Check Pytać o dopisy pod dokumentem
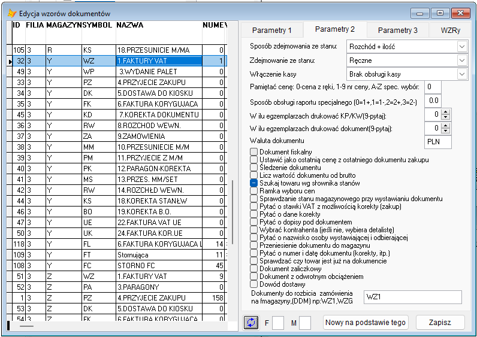Screen dimensions: 477x337 pyautogui.click(x=253, y=222)
